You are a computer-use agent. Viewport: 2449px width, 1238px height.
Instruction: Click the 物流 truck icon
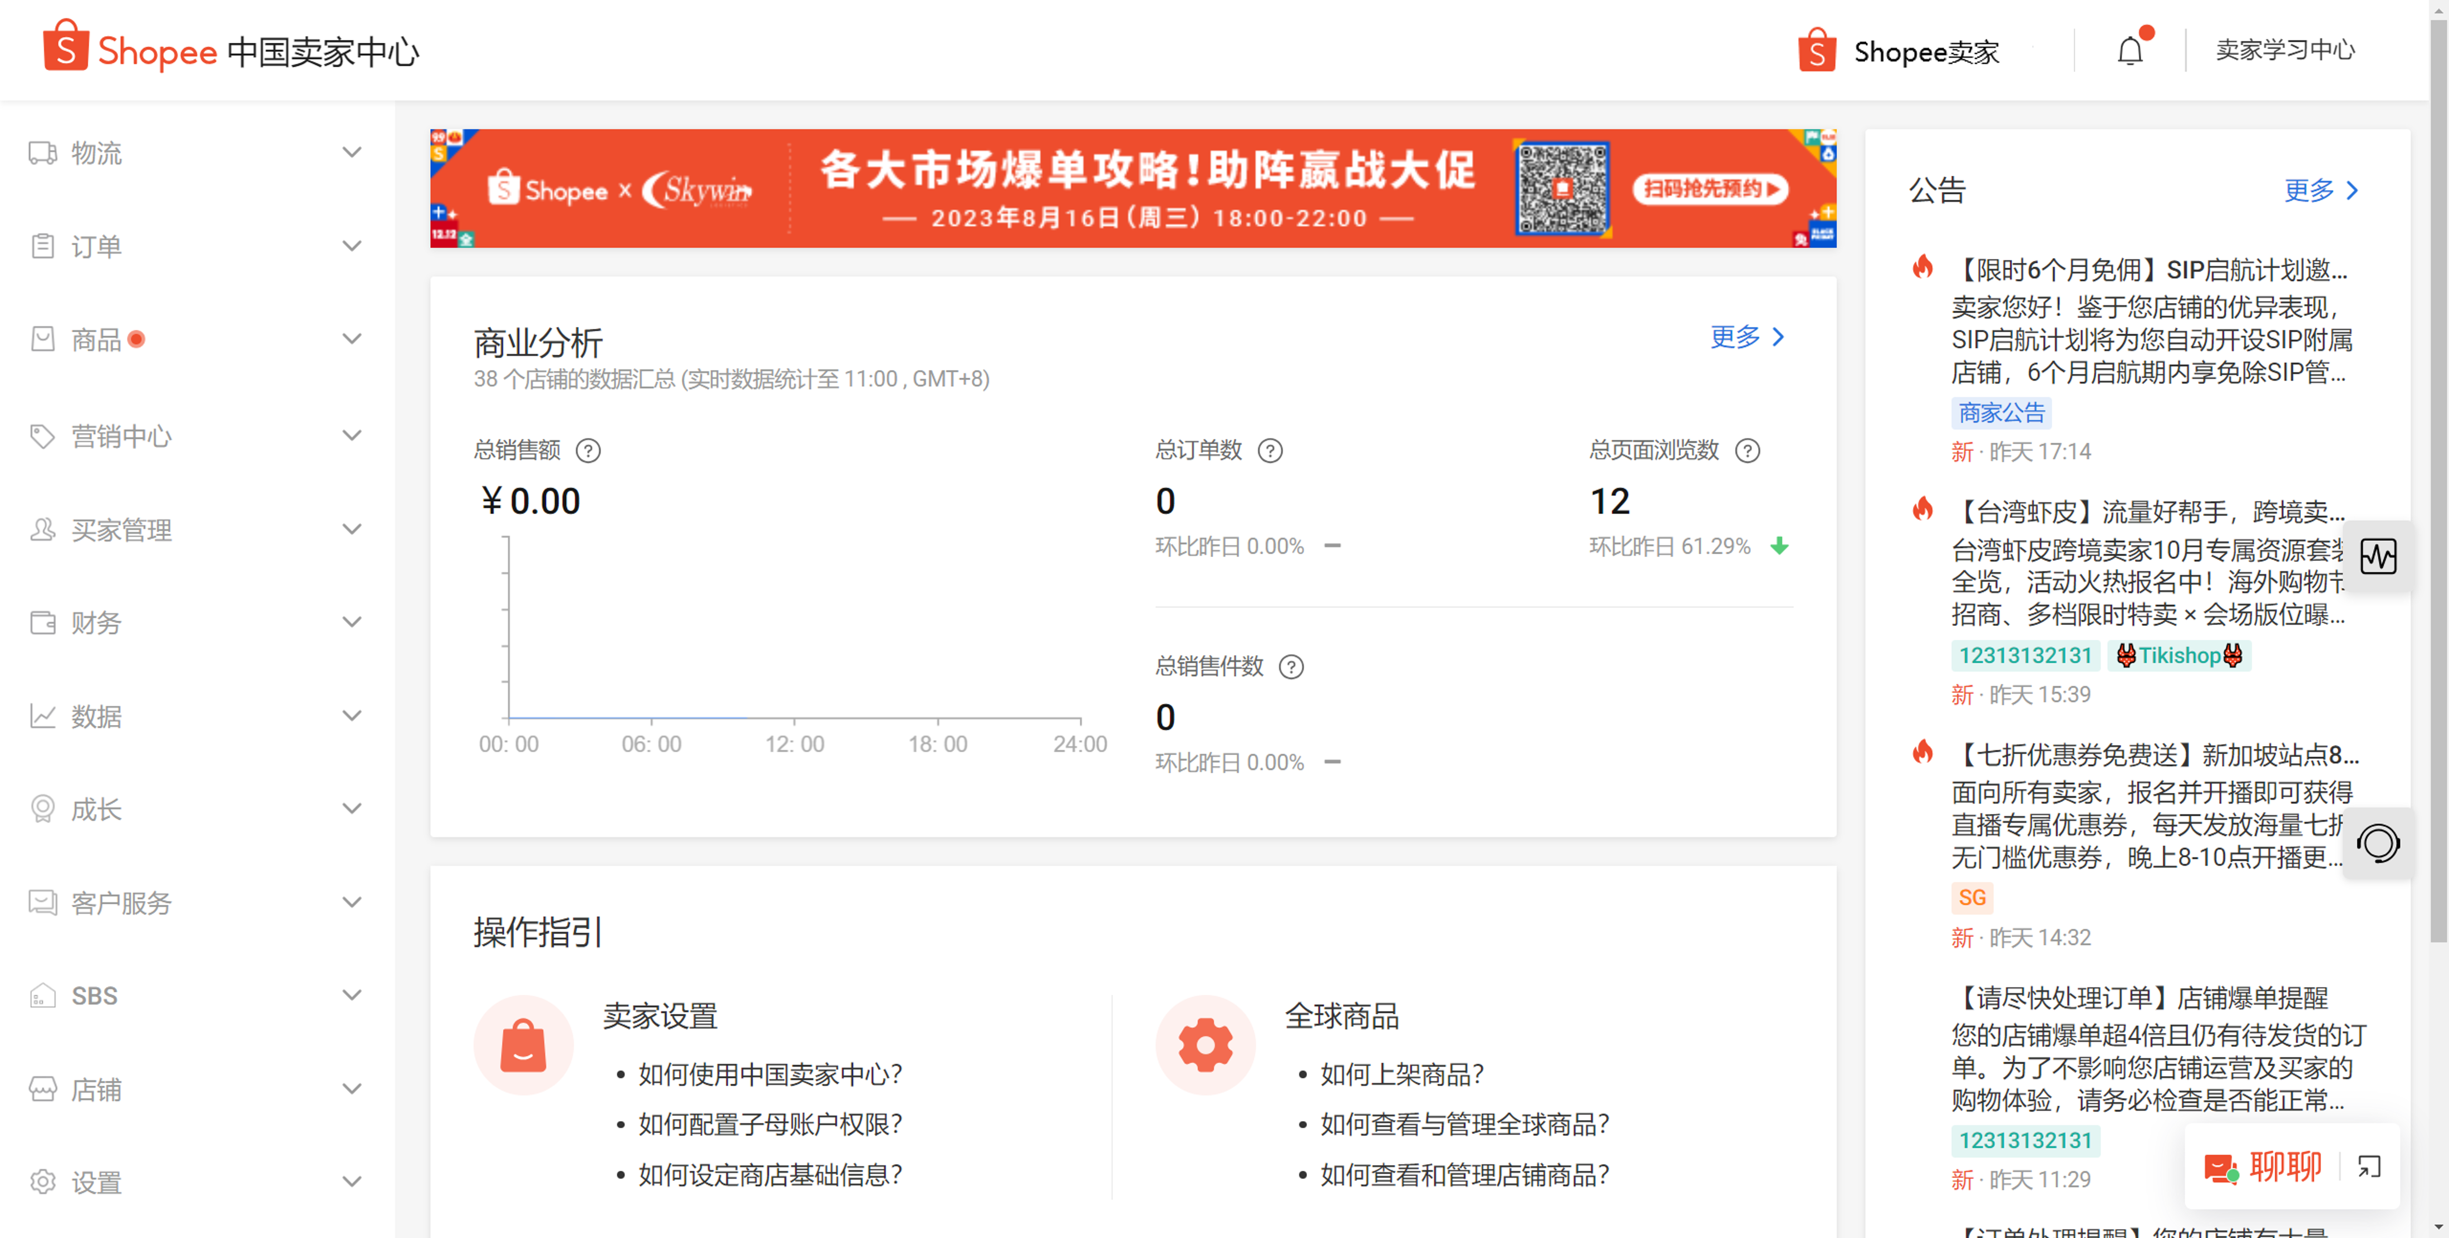click(x=43, y=153)
